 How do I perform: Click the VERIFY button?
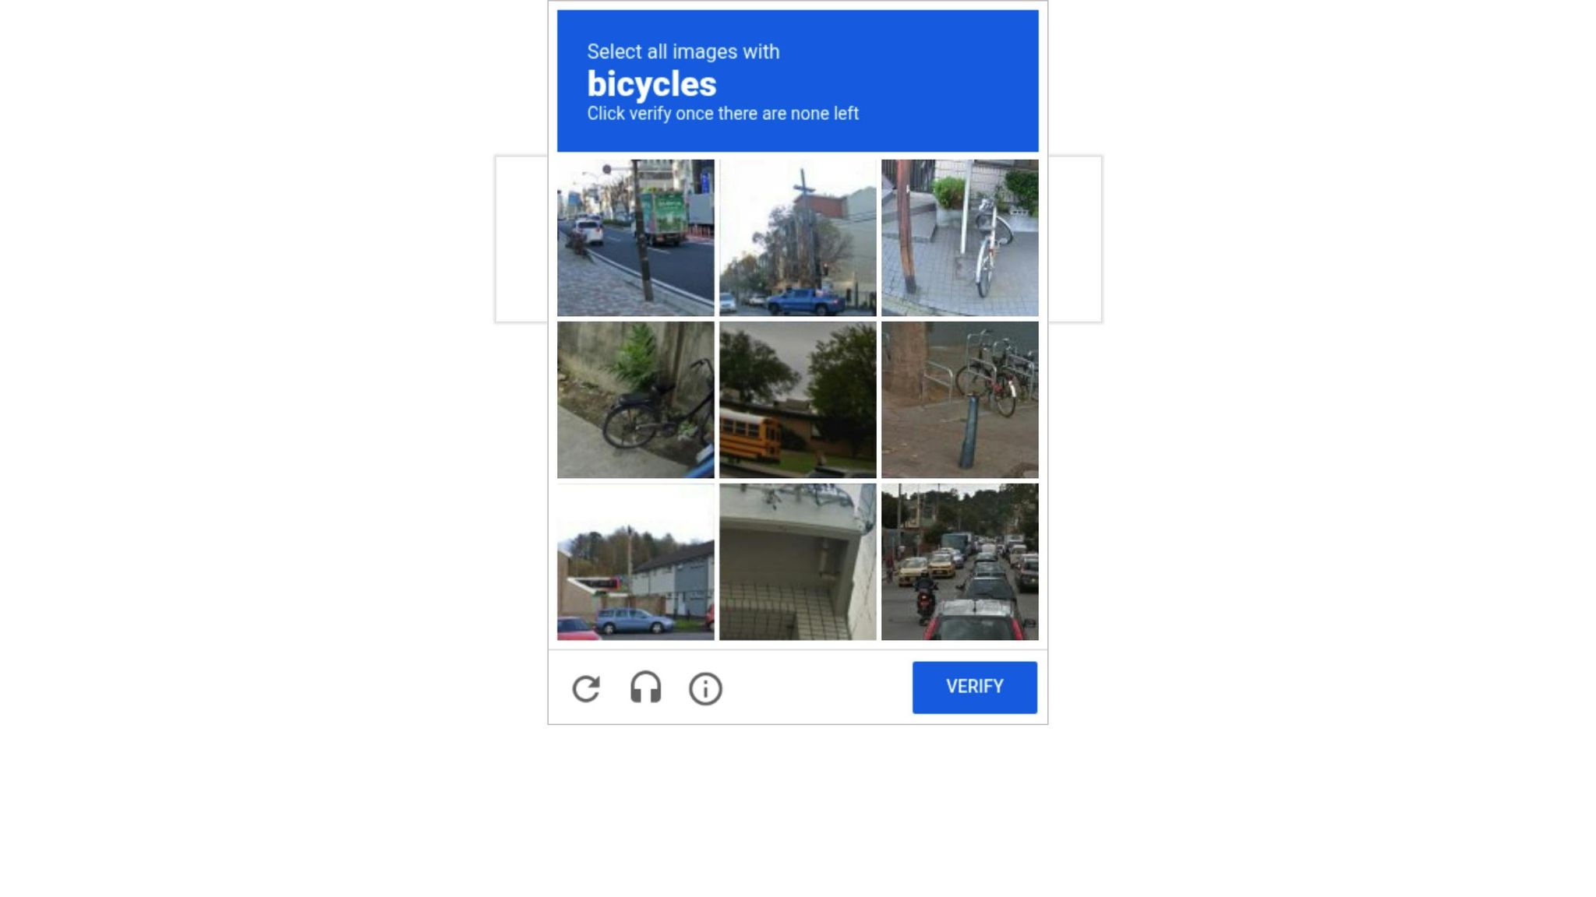(974, 687)
